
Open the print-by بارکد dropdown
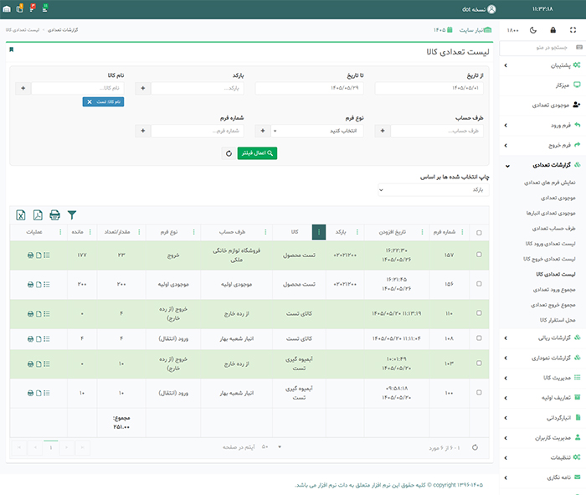click(x=434, y=190)
